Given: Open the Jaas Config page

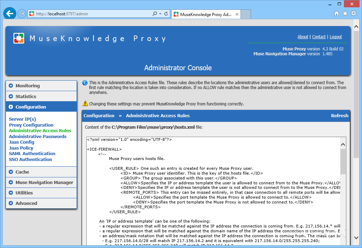Looking at the screenshot, I should click(22, 142).
